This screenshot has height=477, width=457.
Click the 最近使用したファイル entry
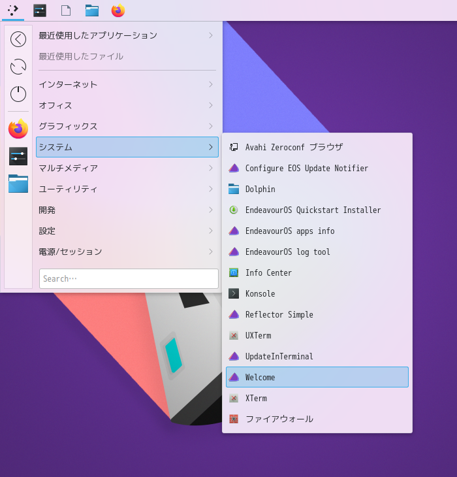(127, 56)
